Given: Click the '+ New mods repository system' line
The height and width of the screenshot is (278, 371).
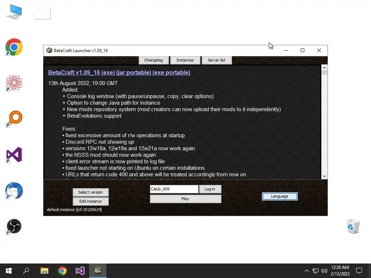Looking at the screenshot, I should 171,109.
